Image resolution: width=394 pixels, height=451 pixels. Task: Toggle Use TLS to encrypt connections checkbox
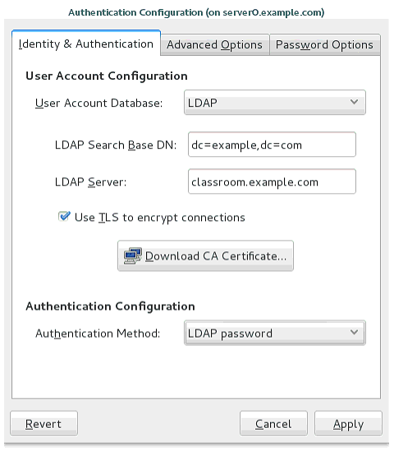[x=64, y=216]
